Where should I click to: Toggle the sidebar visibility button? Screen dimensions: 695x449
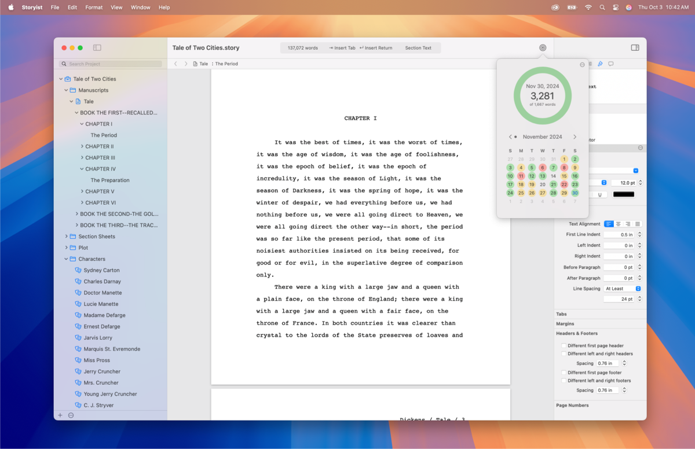point(97,48)
